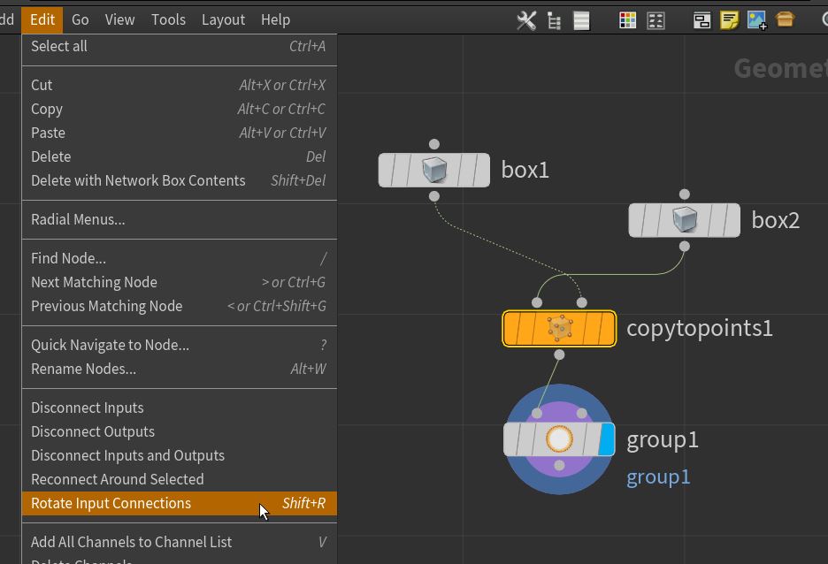Viewport: 828px width, 564px height.
Task: Select Disconnect Inputs and Outputs
Action: pos(179,455)
